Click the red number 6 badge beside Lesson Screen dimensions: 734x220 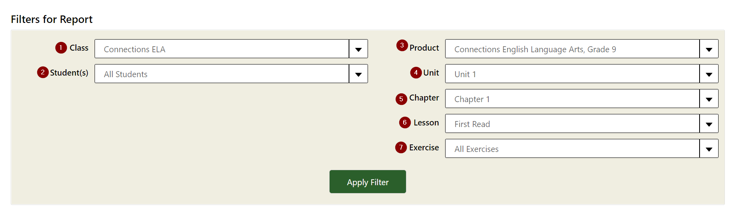click(x=405, y=122)
